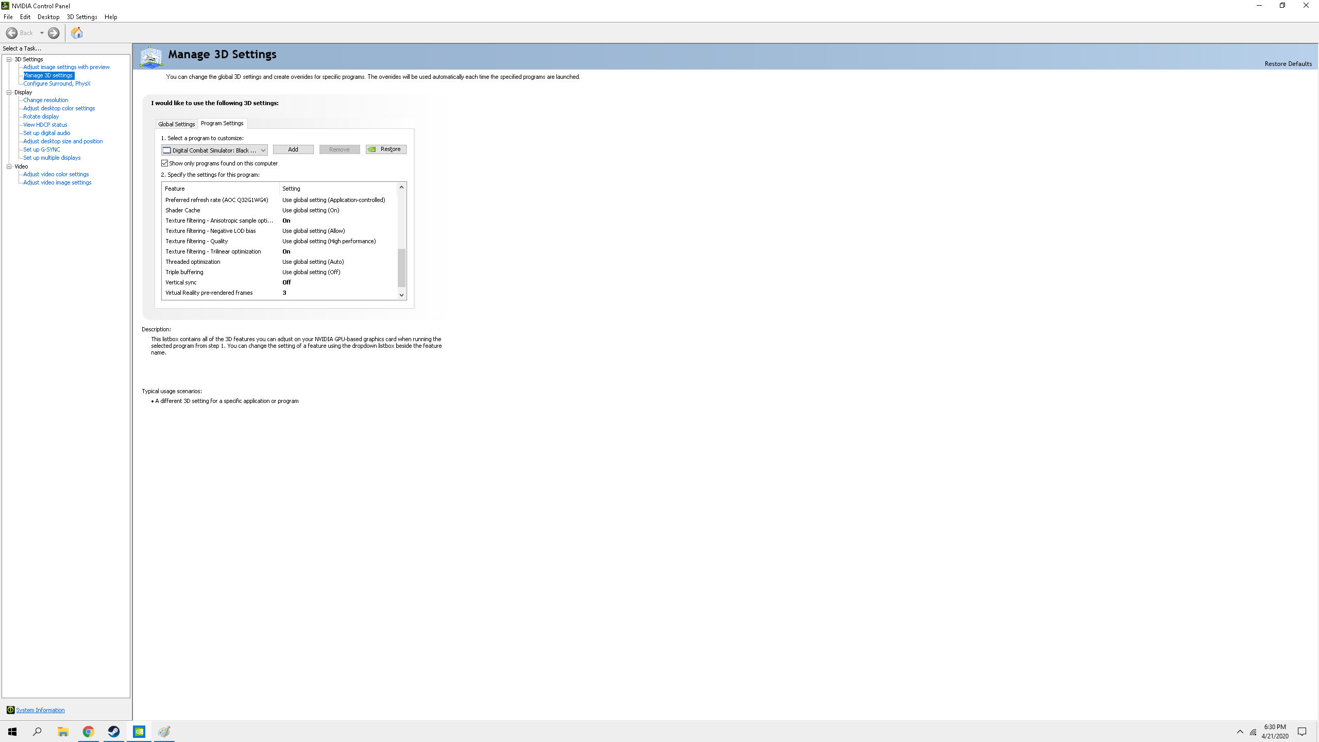Select Virtual Reality pre-rendered frames row
The width and height of the screenshot is (1319, 742).
point(280,293)
